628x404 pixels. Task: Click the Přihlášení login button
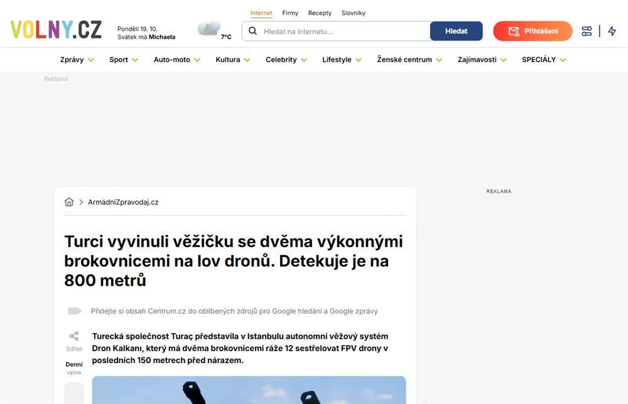click(533, 31)
